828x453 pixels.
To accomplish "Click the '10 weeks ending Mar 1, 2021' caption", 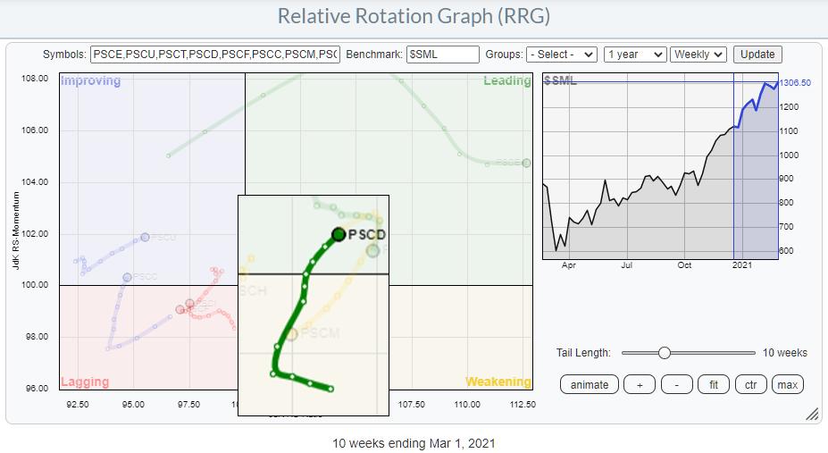I will (414, 443).
